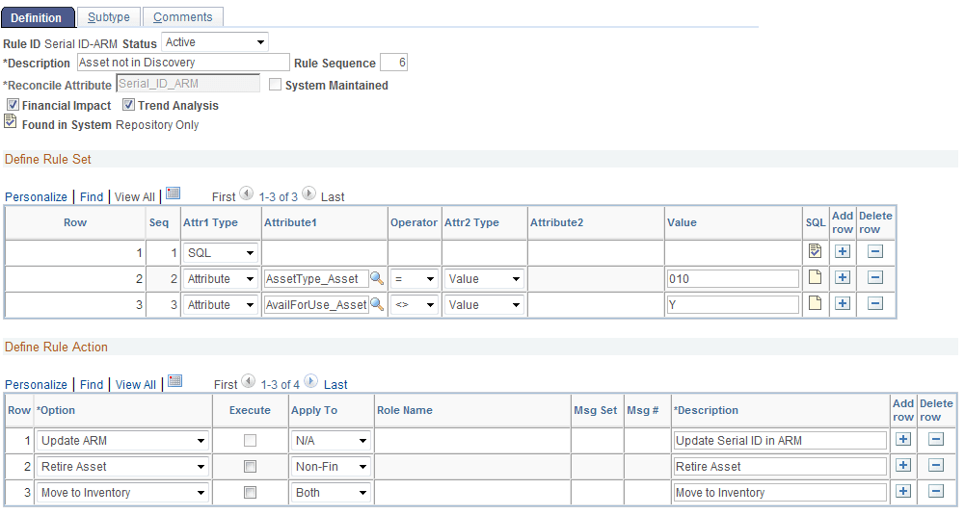The image size is (965, 515).
Task: Click Find link in Rule Set grid
Action: [92, 196]
